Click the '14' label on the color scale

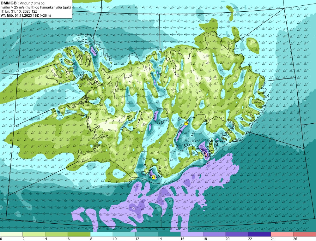(160, 239)
